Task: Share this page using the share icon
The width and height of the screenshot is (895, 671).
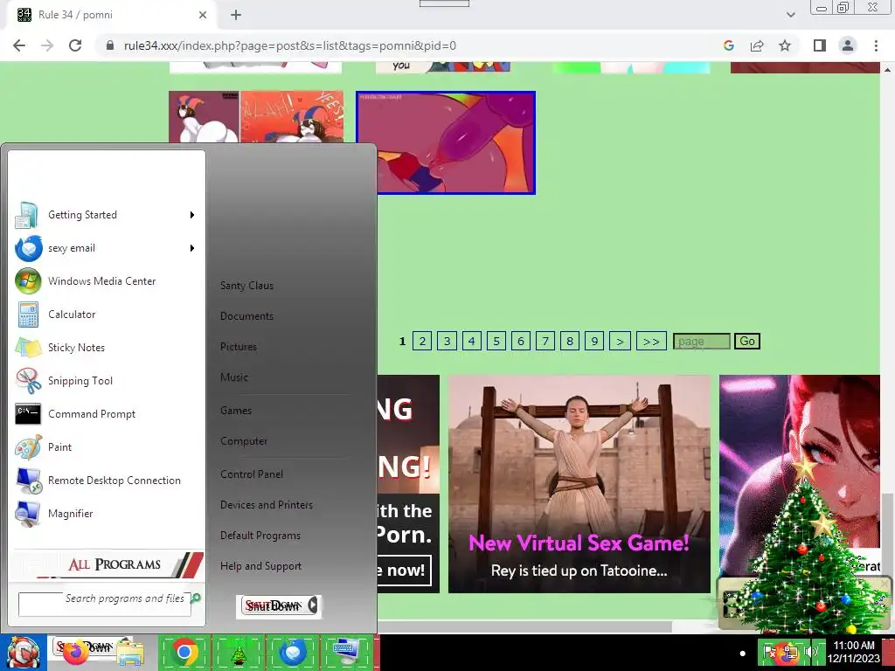Action: pos(757,45)
